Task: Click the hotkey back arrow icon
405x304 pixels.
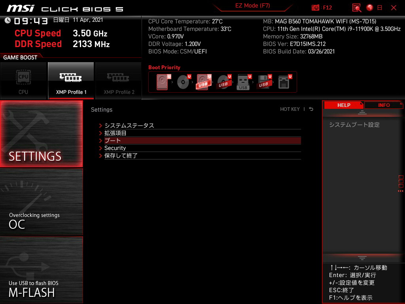Action: [x=311, y=109]
